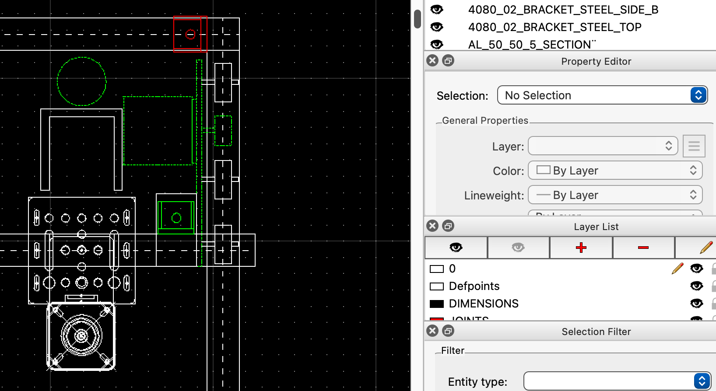The height and width of the screenshot is (391, 716).
Task: Open the Lineweight By Layer dropdown
Action: pyautogui.click(x=615, y=195)
